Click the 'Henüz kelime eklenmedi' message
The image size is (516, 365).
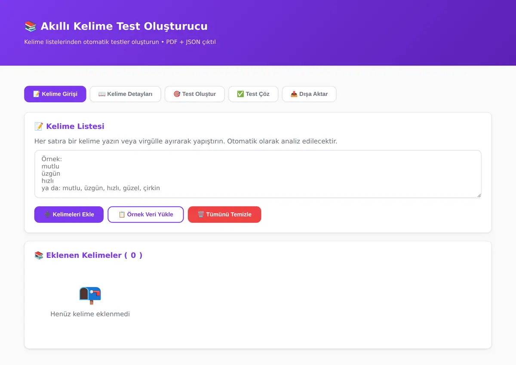pos(90,314)
